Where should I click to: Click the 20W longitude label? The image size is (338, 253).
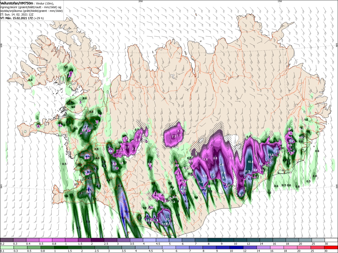pyautogui.click(x=140, y=1)
